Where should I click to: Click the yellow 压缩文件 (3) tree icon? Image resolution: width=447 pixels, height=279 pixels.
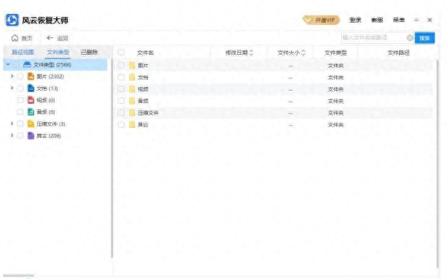31,123
